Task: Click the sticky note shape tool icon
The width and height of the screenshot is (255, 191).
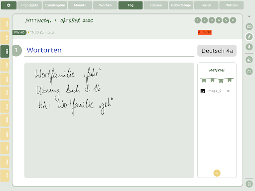Action: (x=249, y=72)
